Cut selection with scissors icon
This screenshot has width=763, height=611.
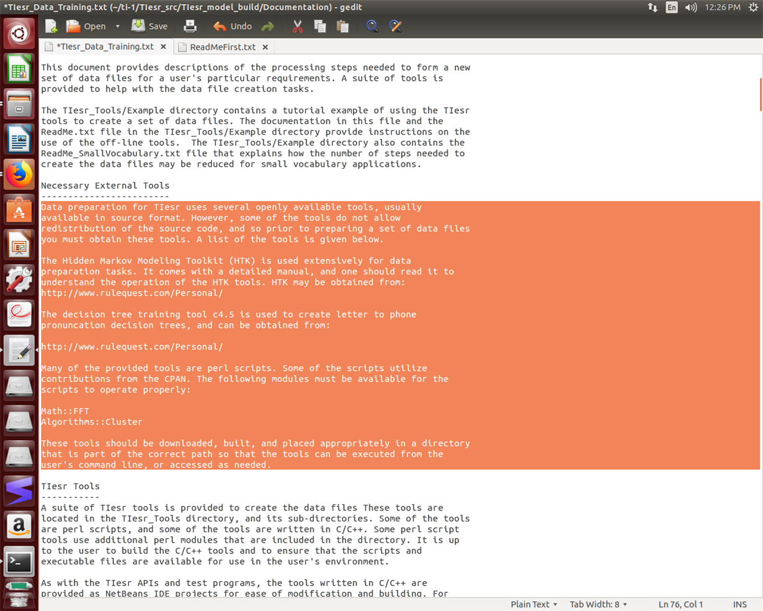(x=298, y=26)
